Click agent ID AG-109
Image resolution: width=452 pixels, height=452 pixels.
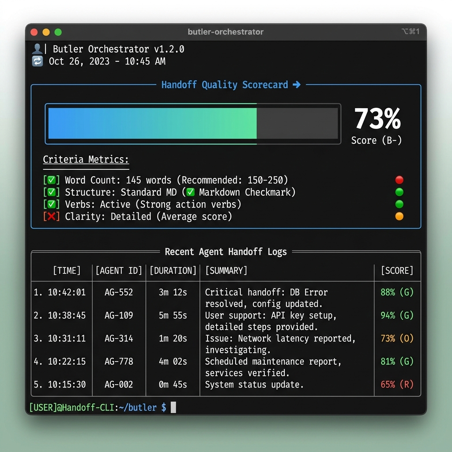119,315
